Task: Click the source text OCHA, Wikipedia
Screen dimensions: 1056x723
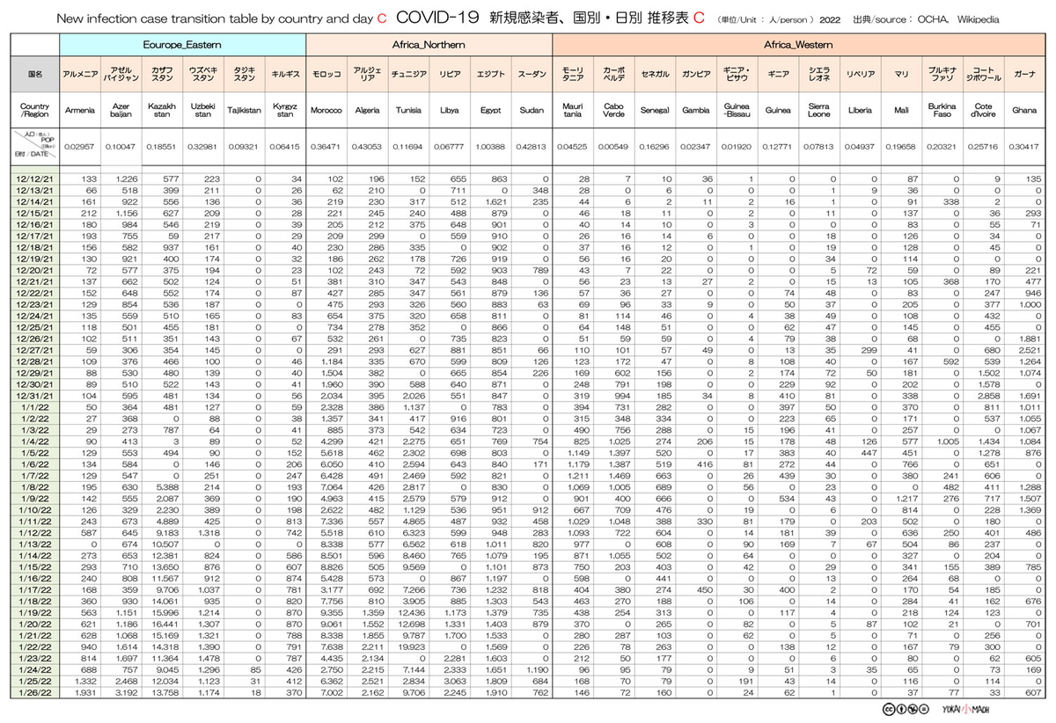Action: (957, 18)
